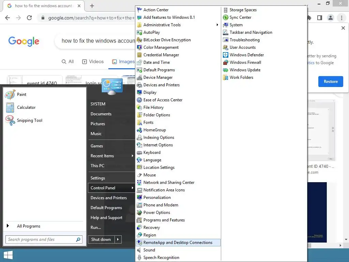
Task: Select Help and Support item
Action: 106,218
